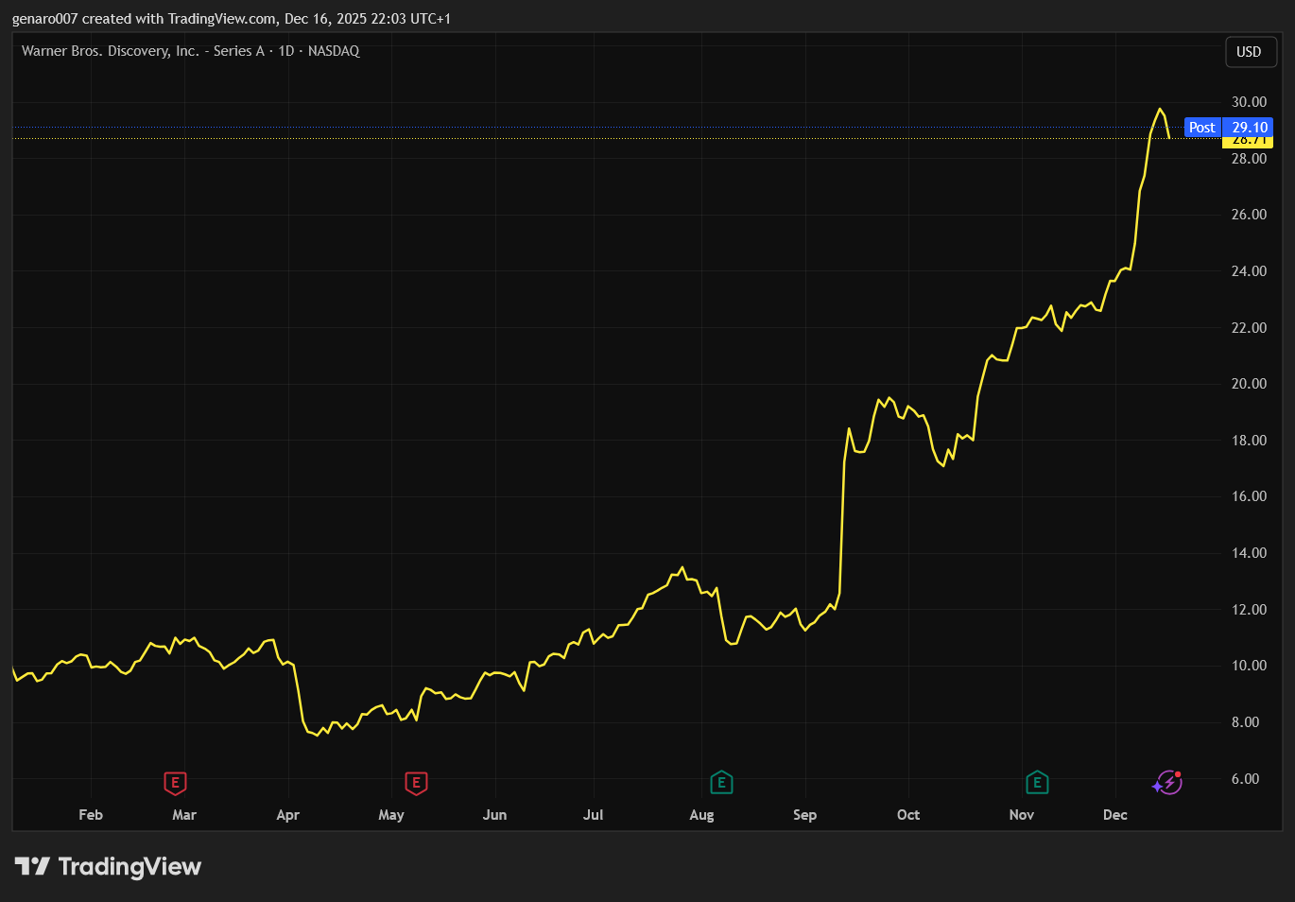
Task: Click the Feb label on time axis
Action: pyautogui.click(x=91, y=815)
